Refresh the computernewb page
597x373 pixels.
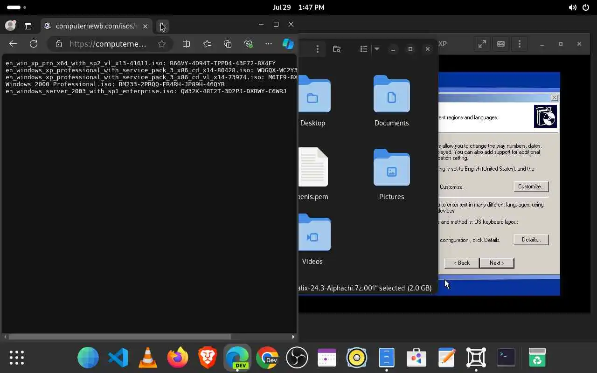[x=34, y=44]
